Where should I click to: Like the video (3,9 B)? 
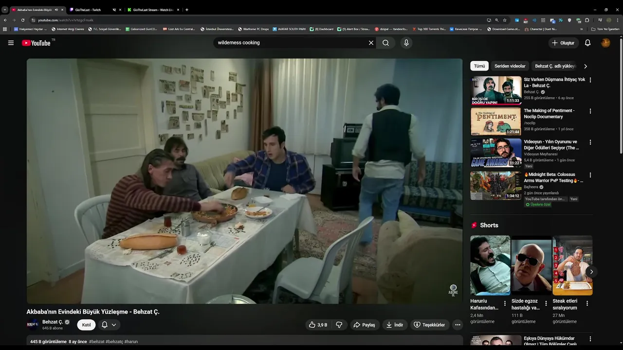(x=317, y=325)
